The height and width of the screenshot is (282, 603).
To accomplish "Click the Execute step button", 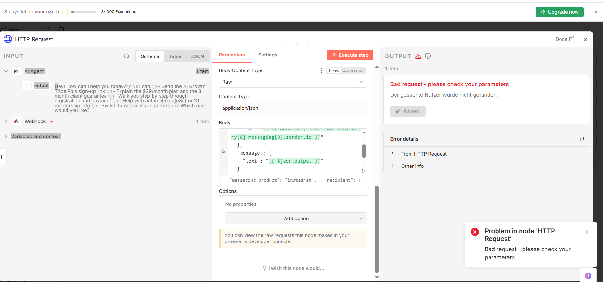I will 350,55.
